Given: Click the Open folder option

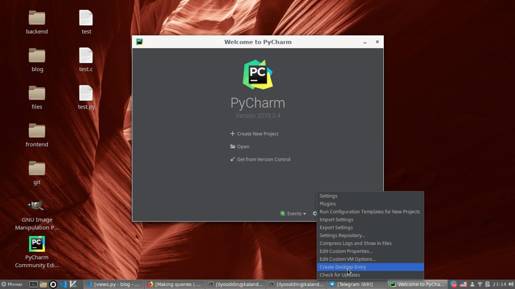Looking at the screenshot, I should pyautogui.click(x=240, y=147).
